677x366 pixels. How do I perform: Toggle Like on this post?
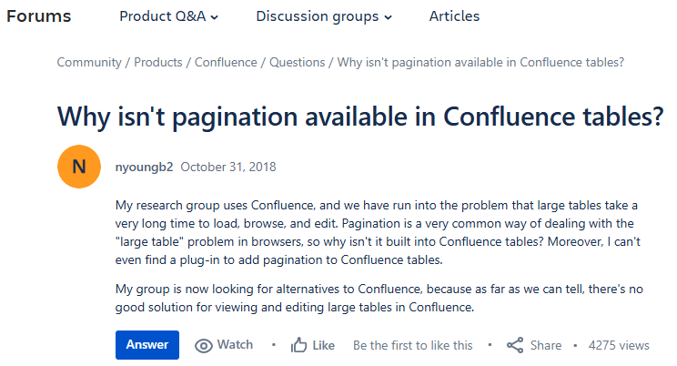323,346
